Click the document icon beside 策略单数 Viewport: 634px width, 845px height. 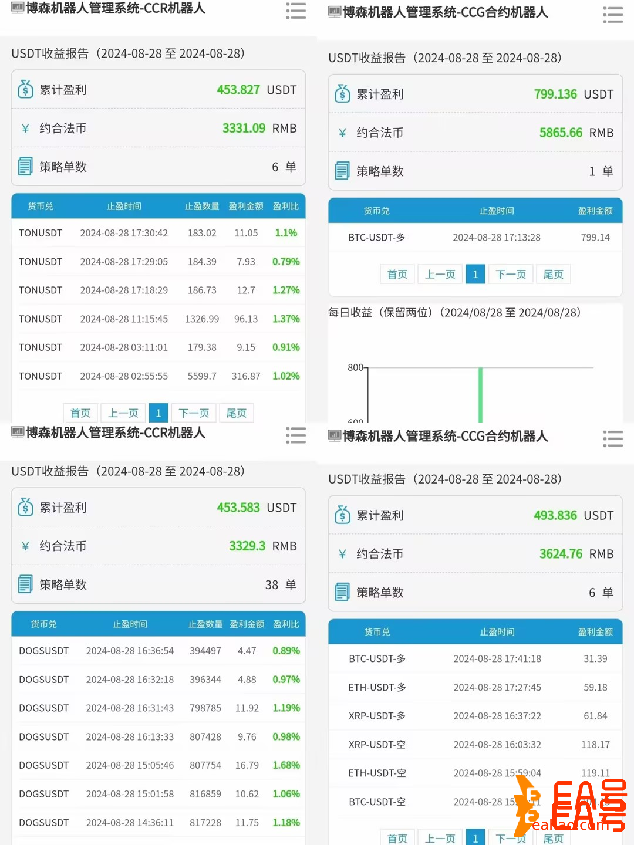pyautogui.click(x=25, y=167)
